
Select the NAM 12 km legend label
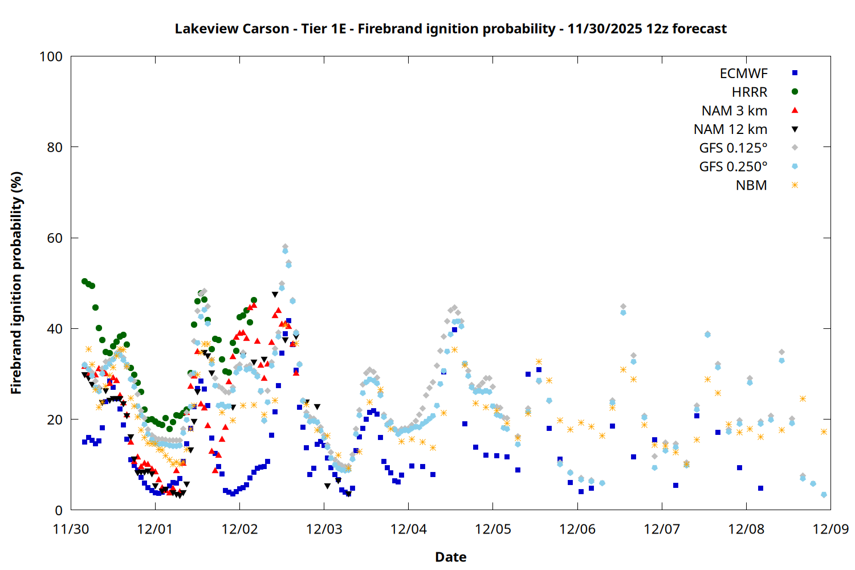[x=730, y=129]
